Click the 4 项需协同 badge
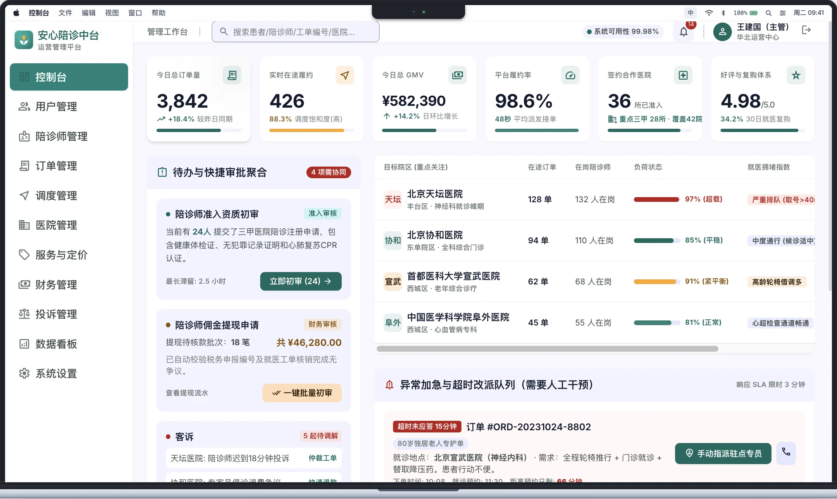837x499 pixels. 329,172
